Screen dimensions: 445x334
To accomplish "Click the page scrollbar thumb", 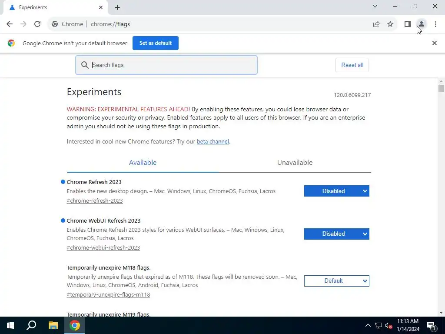I will [441, 88].
